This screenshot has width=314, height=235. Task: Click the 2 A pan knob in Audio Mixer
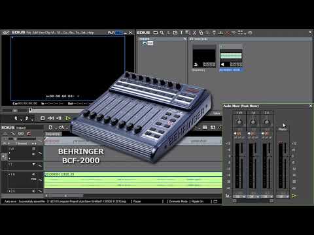point(267,122)
